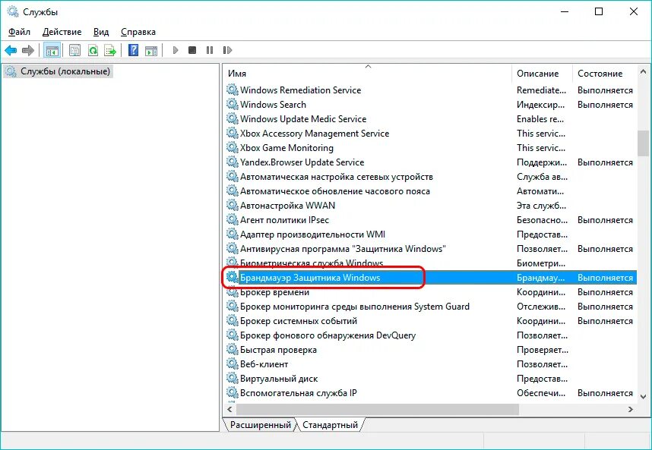Select Автоматическая настройка сетевых устройств service

pos(430,176)
